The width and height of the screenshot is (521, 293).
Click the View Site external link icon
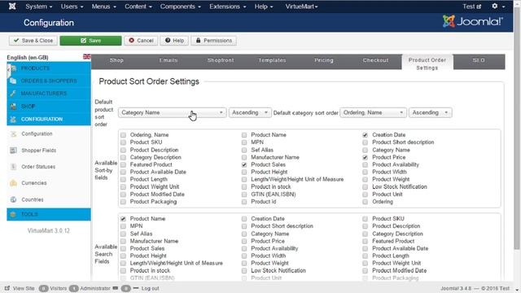click(x=7, y=288)
